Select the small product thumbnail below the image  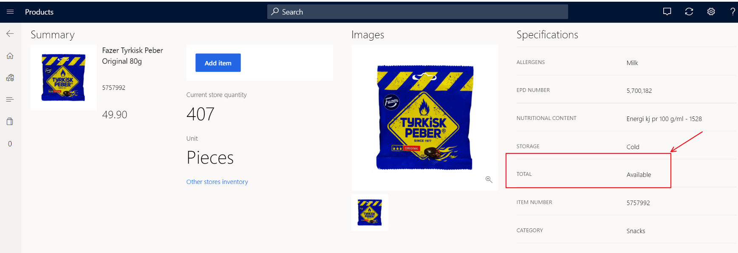370,213
